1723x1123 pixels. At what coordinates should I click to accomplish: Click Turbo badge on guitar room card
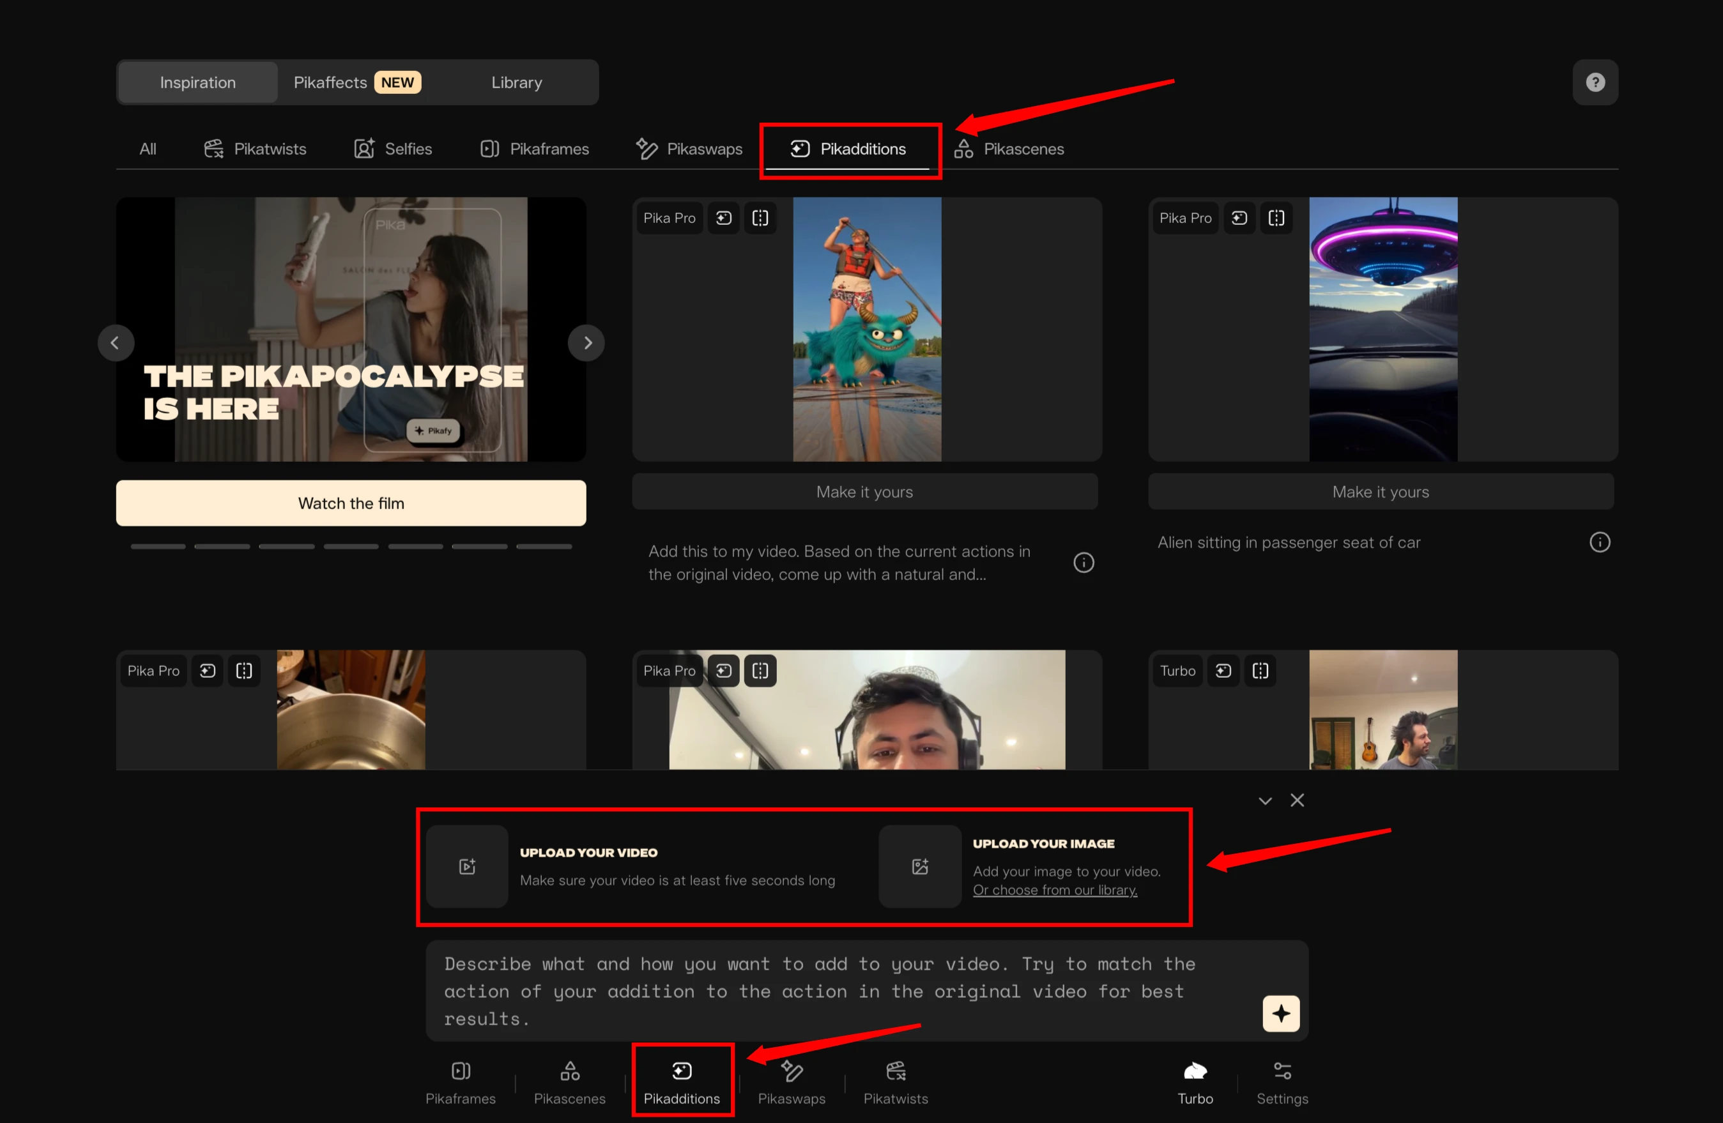[1177, 671]
